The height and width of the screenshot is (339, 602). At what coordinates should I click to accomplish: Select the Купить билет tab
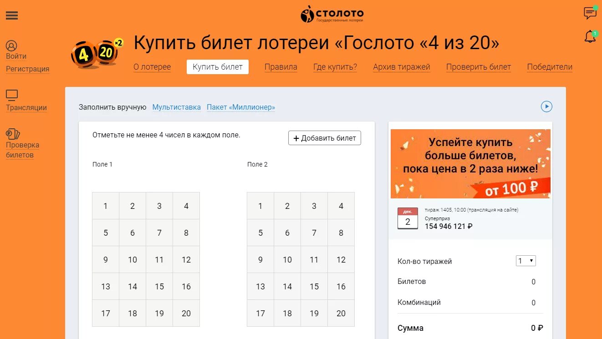point(218,67)
